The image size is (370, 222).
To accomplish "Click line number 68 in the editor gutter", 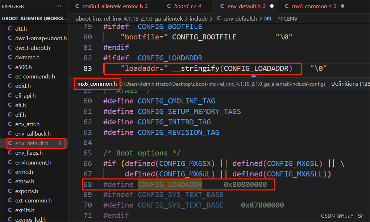I will tap(87, 184).
